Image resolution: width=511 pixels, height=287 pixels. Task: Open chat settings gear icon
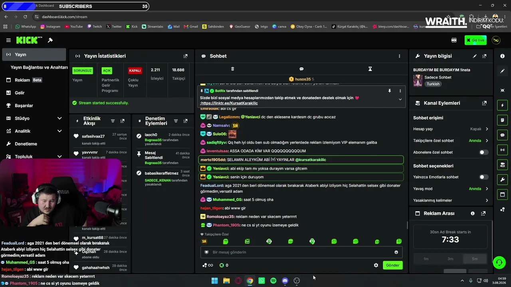(x=376, y=265)
